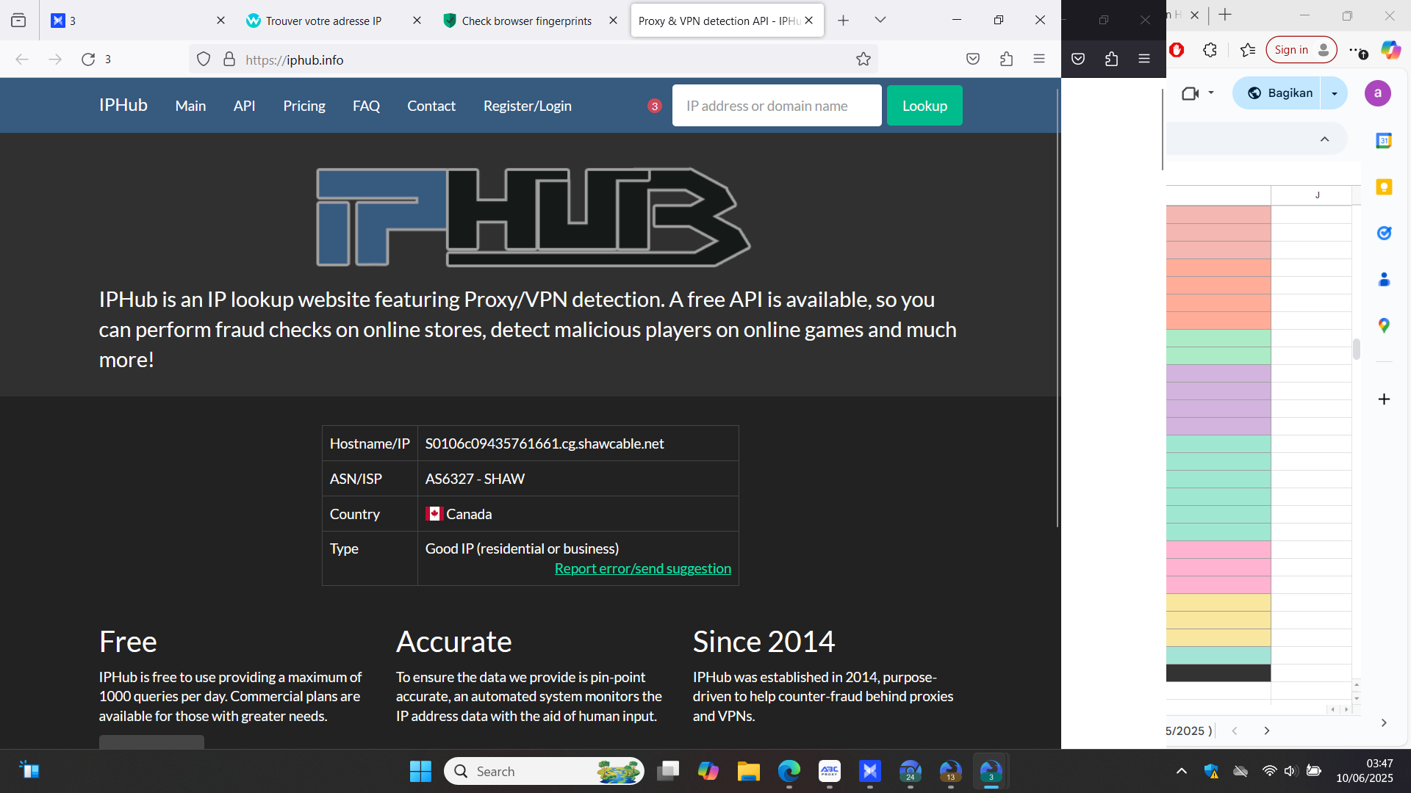Open Windows Start menu
The height and width of the screenshot is (793, 1411).
420,771
